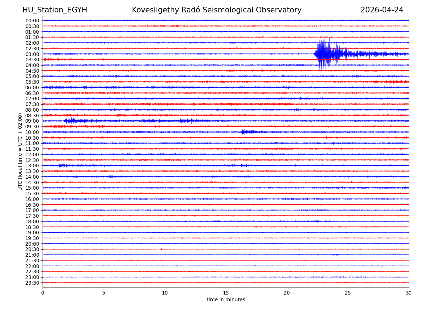426x319 pixels.
Task: Click the 5 tick on the time axis
Action: (104, 293)
